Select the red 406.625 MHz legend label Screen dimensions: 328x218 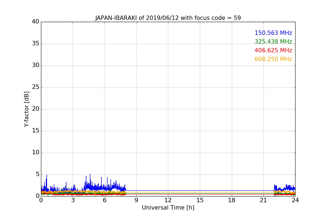coord(273,50)
